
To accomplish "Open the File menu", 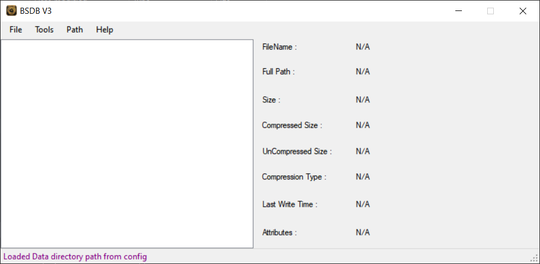I will tap(16, 30).
